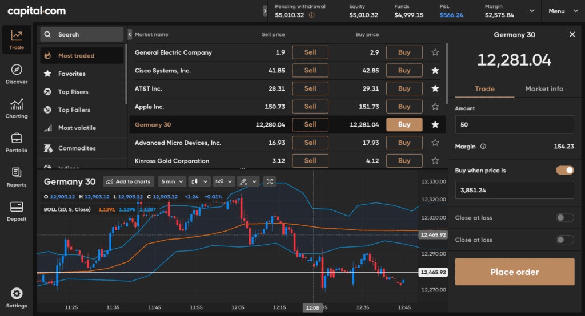
Task: Toggle favorite star for AT&T Inc.
Action: pyautogui.click(x=435, y=88)
